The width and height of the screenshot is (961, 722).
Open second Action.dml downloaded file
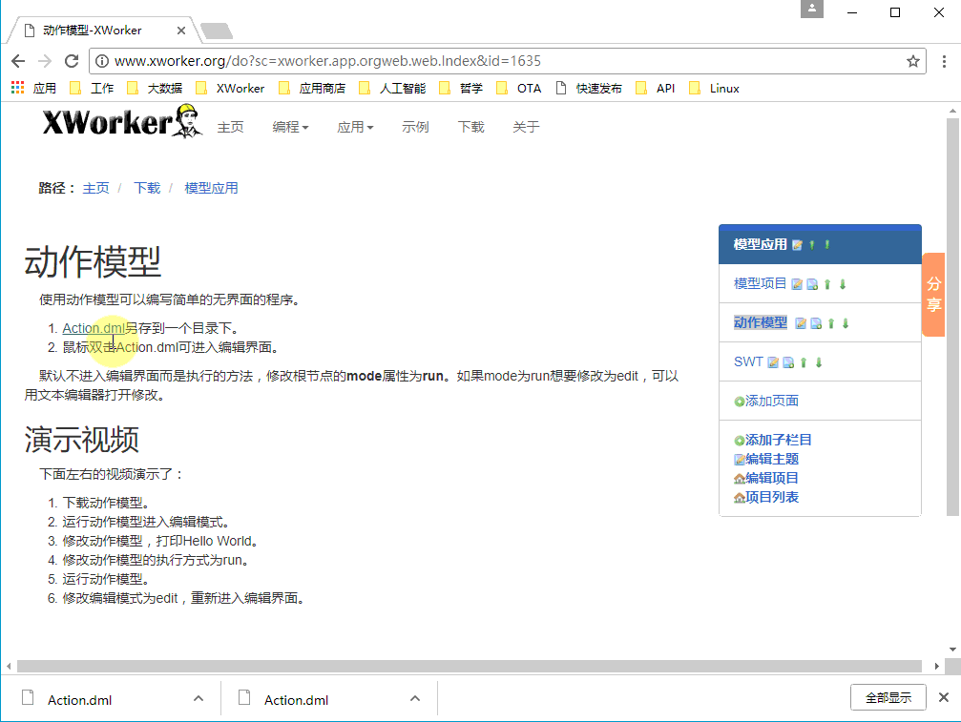(x=296, y=700)
